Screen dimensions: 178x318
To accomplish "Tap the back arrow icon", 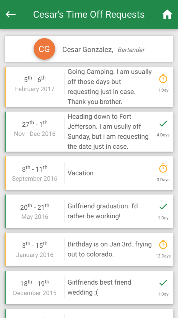I will tap(11, 15).
